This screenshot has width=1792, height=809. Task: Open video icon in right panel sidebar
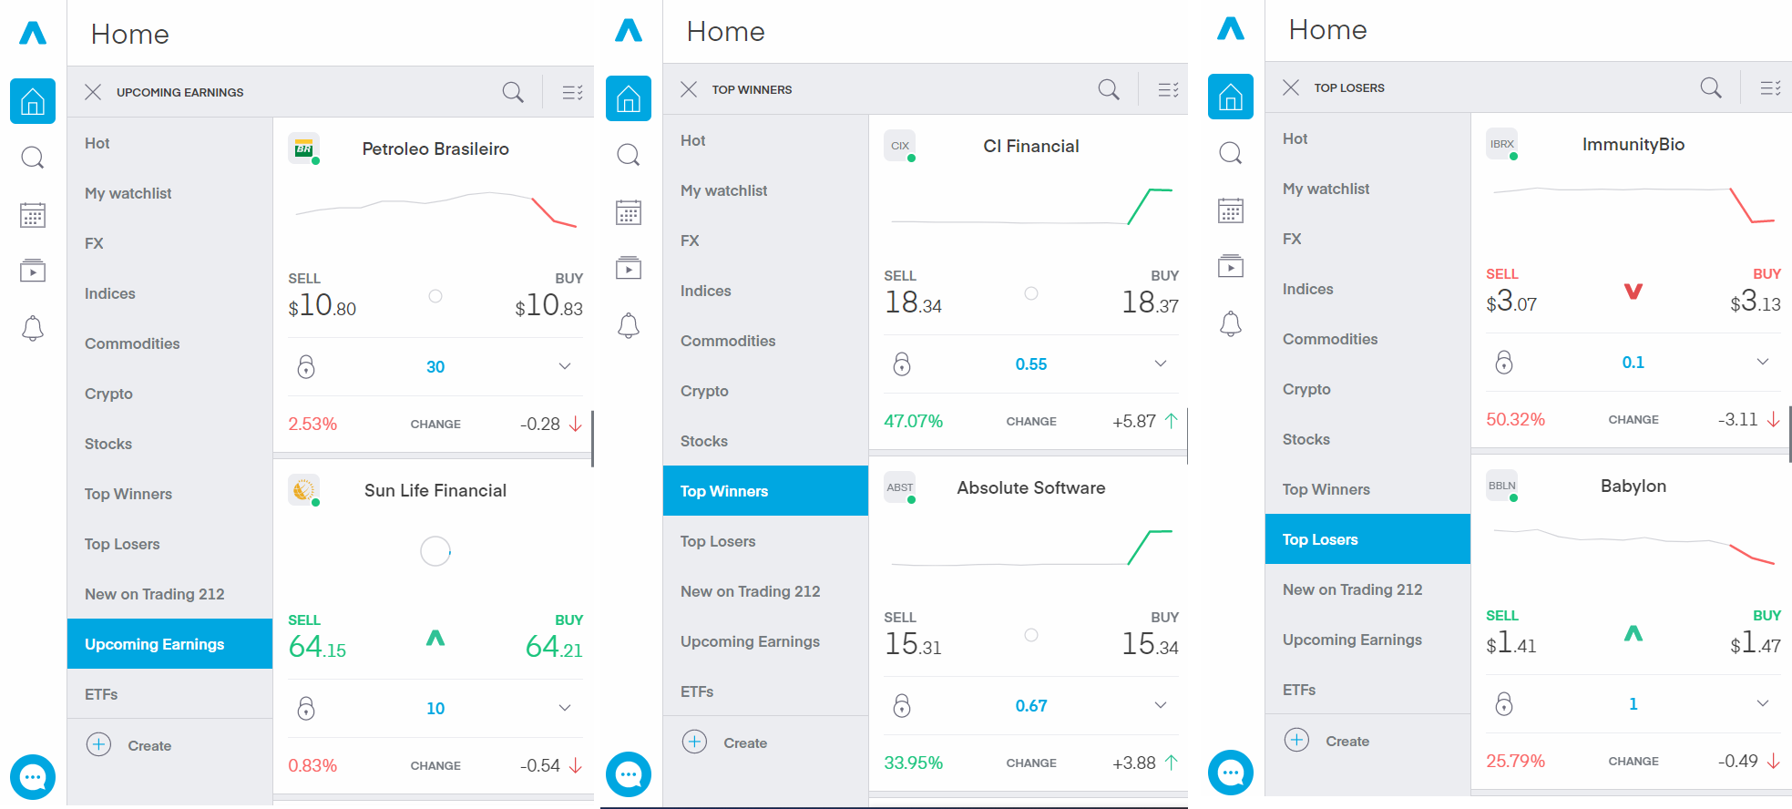tap(1231, 266)
